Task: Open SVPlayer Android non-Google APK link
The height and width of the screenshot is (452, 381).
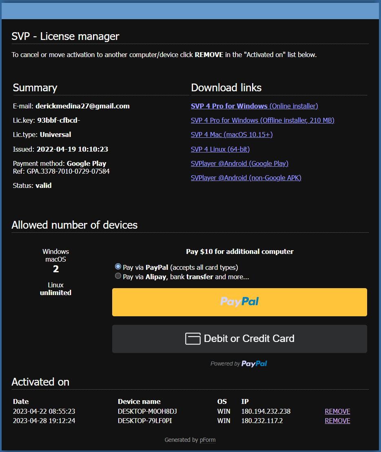Action: (x=246, y=178)
